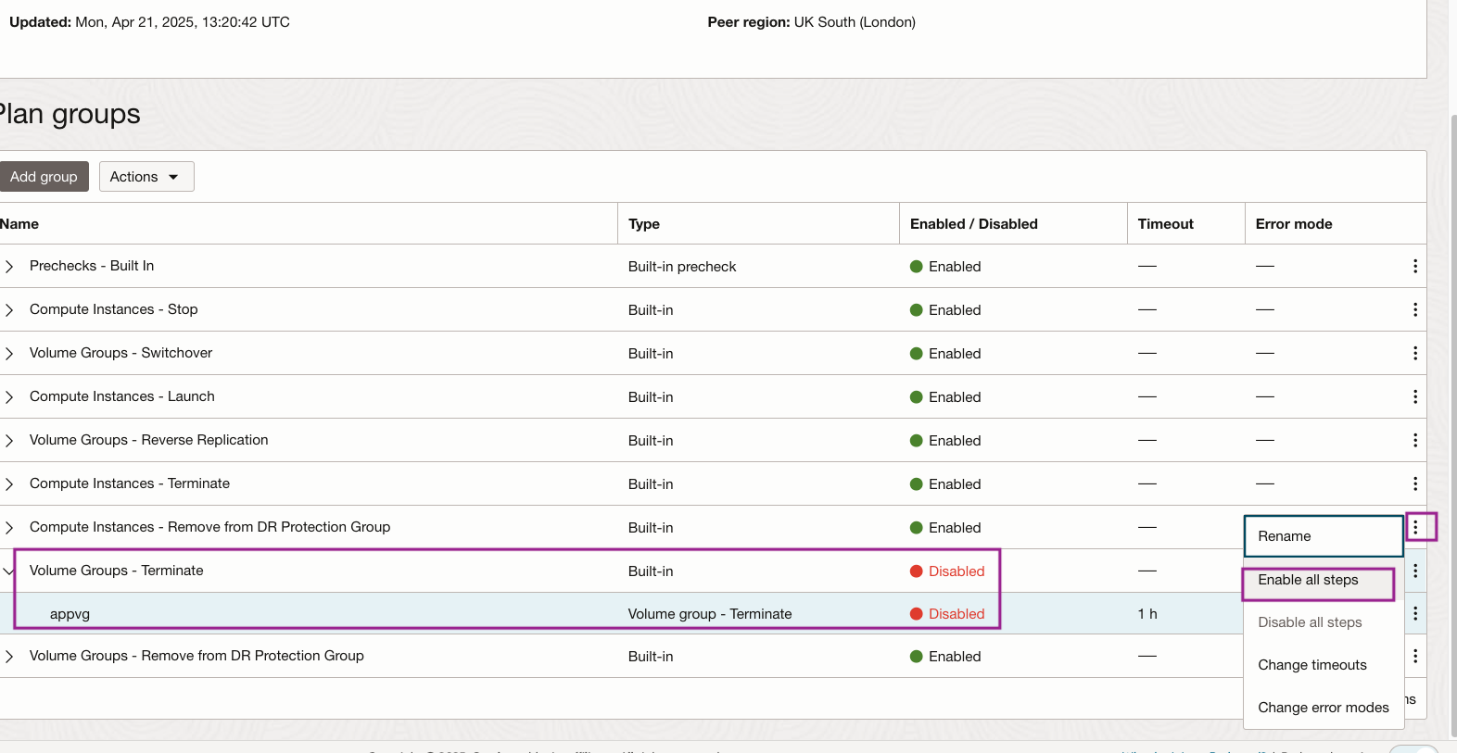
Task: Click Built-in precheck type cell
Action: (x=682, y=267)
